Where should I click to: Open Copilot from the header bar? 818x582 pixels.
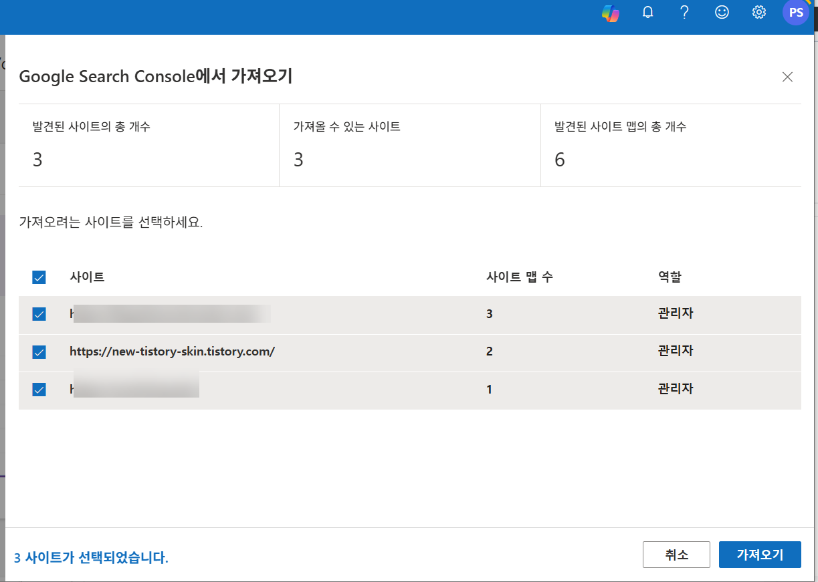tap(610, 13)
